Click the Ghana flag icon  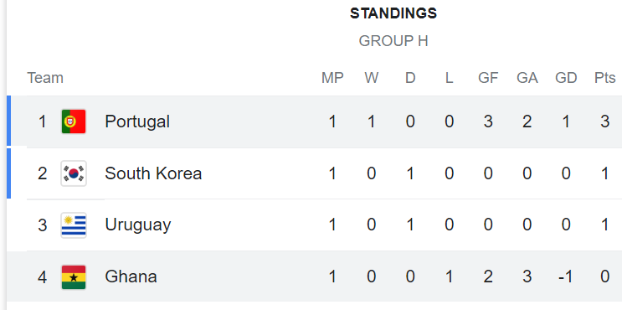pos(74,277)
